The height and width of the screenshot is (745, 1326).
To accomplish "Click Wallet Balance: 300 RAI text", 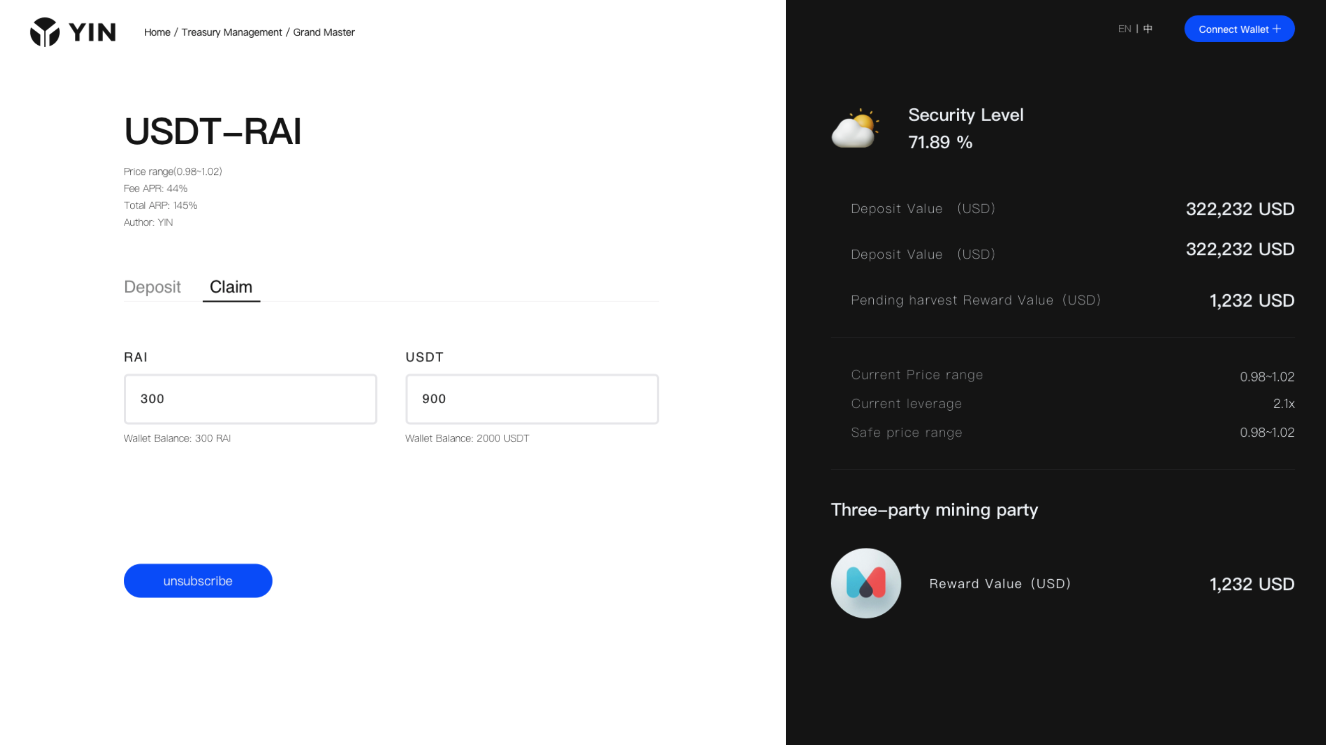I will [177, 438].
